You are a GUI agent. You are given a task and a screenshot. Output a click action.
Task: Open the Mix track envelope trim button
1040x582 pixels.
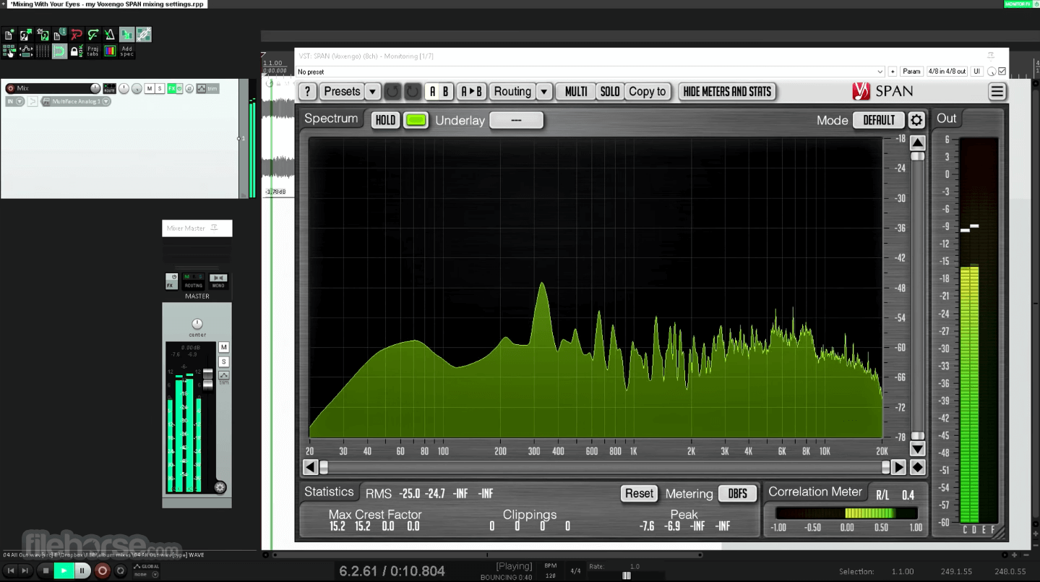tap(207, 88)
